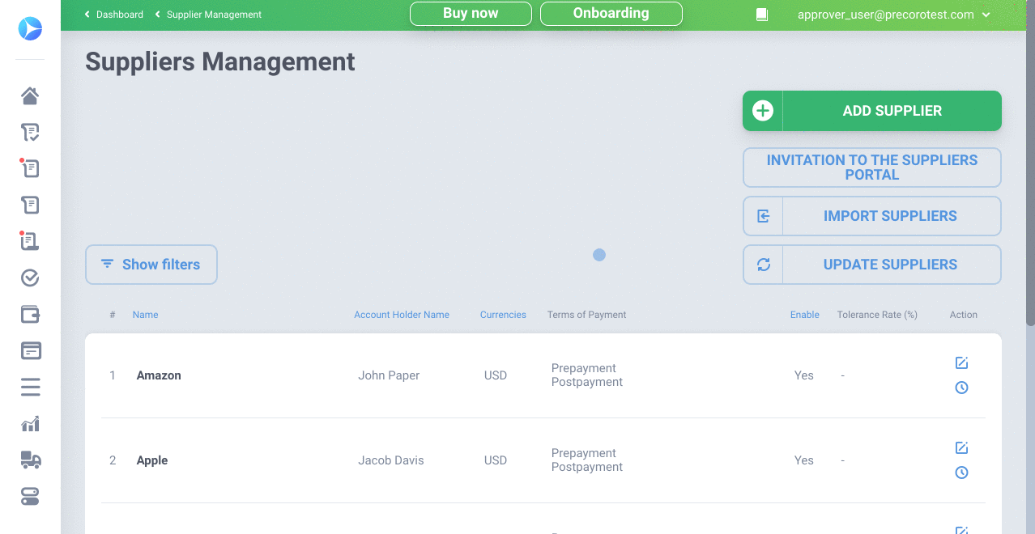Click the plus icon on Add Supplier

tap(763, 111)
